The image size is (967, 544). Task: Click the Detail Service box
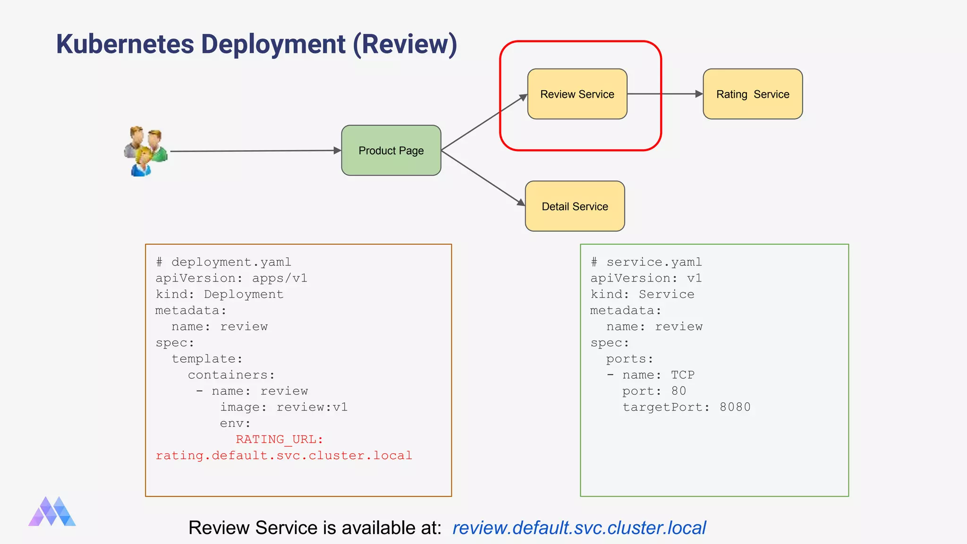575,206
